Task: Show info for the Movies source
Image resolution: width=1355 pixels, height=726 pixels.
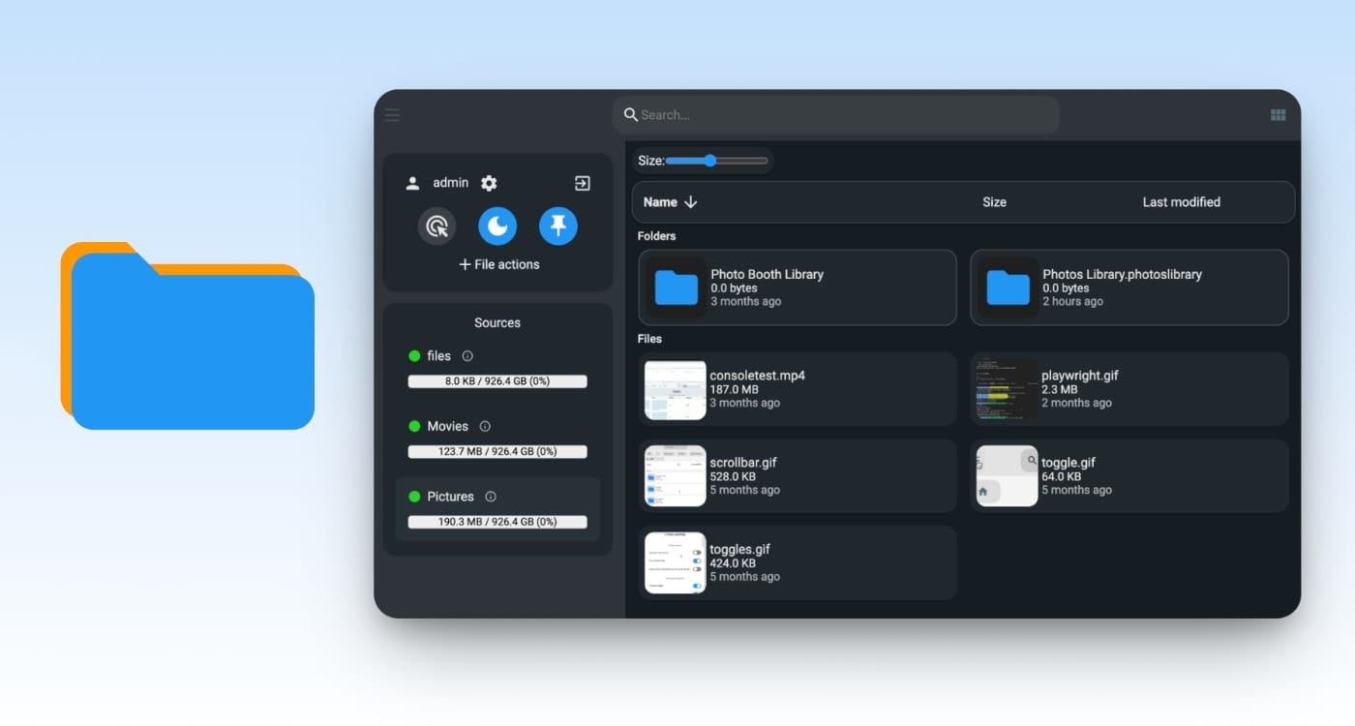Action: (485, 426)
